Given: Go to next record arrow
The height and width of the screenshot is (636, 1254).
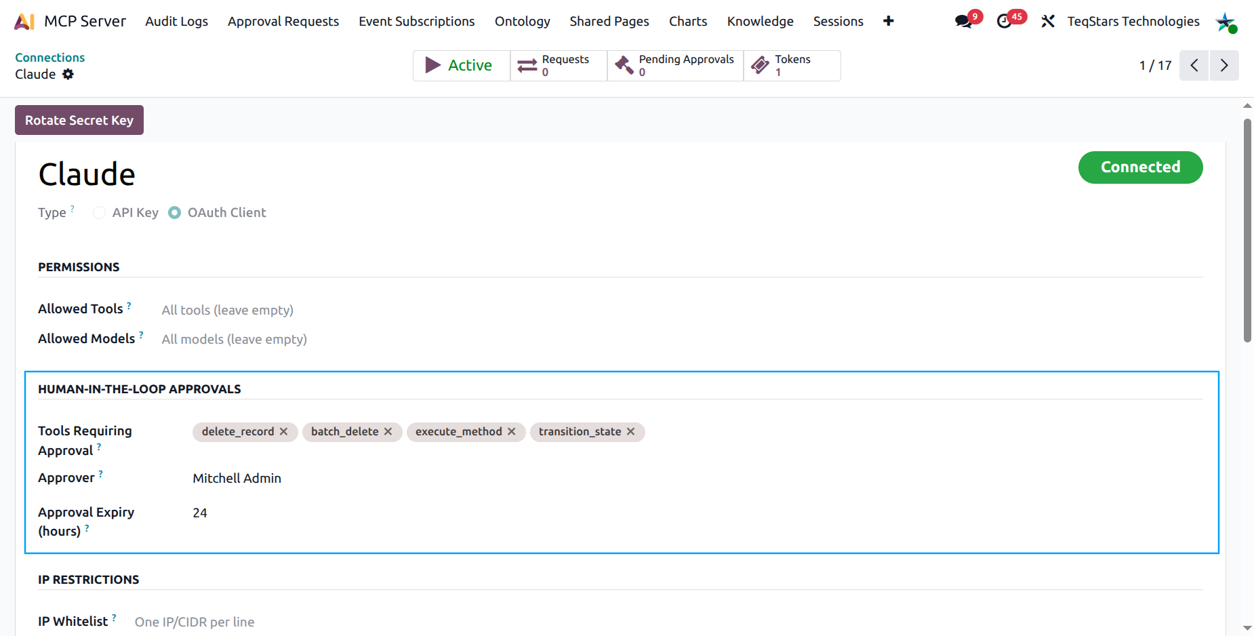Looking at the screenshot, I should pos(1224,66).
